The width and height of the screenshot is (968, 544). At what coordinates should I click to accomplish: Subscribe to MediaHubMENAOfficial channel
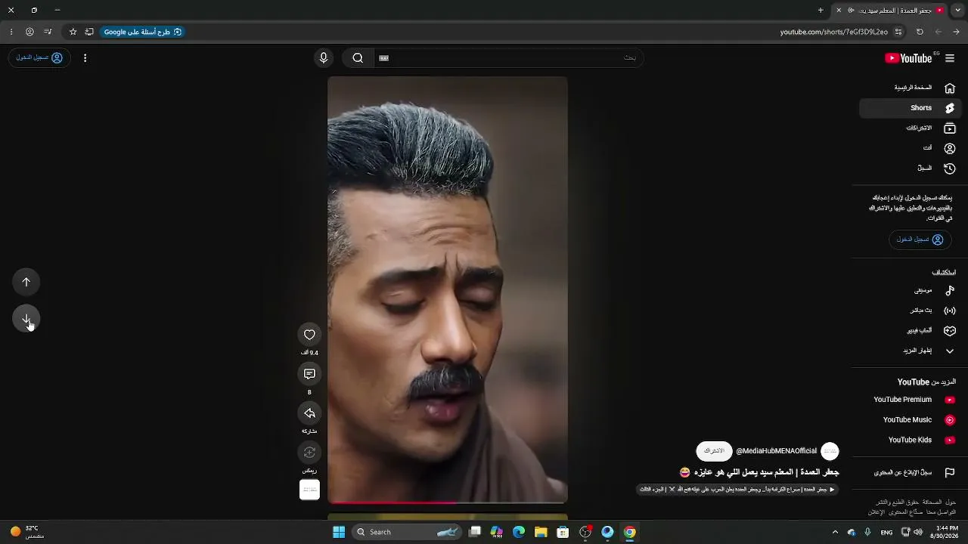[x=714, y=451]
